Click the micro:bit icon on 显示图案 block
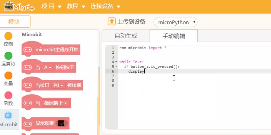 (28, 124)
